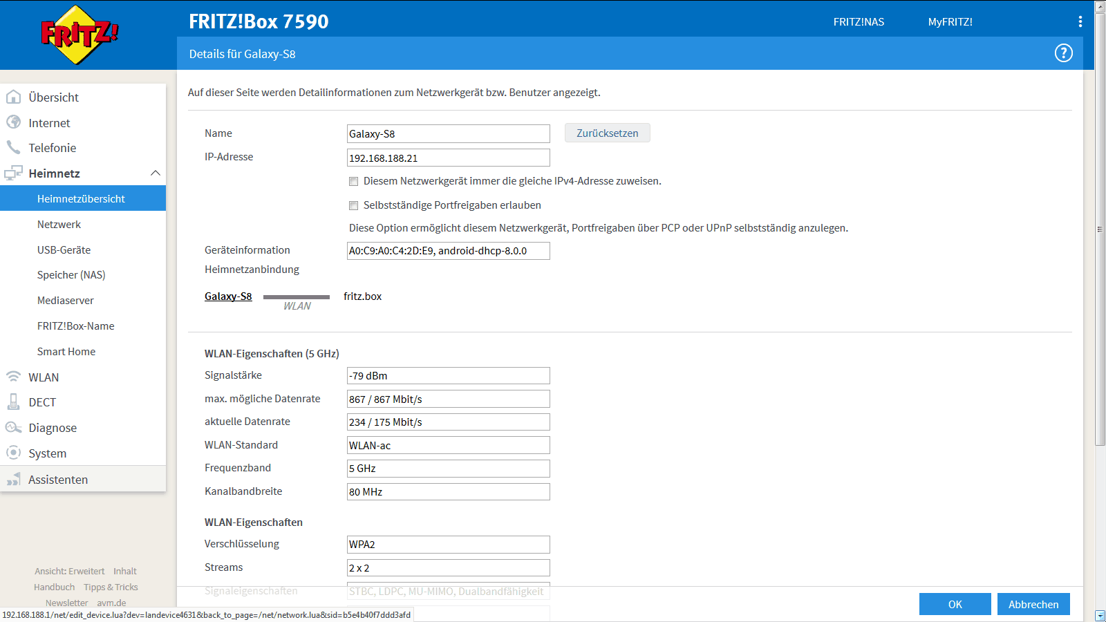Click the Diagnose icon
Screen dimensions: 1106x622
click(13, 427)
